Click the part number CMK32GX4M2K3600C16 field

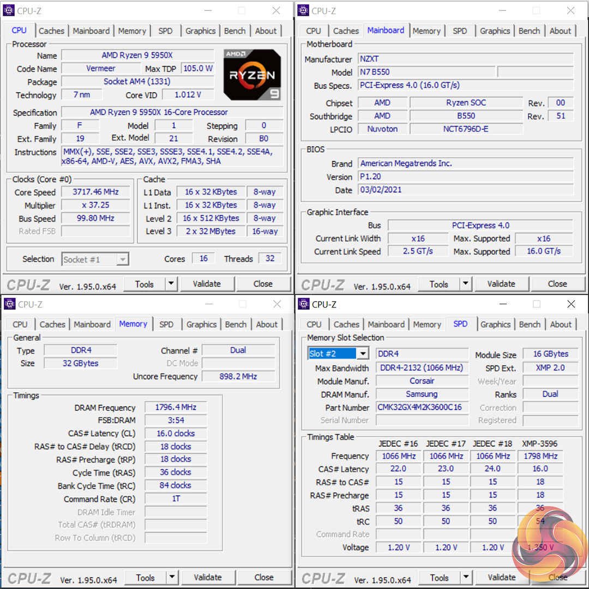pyautogui.click(x=422, y=407)
